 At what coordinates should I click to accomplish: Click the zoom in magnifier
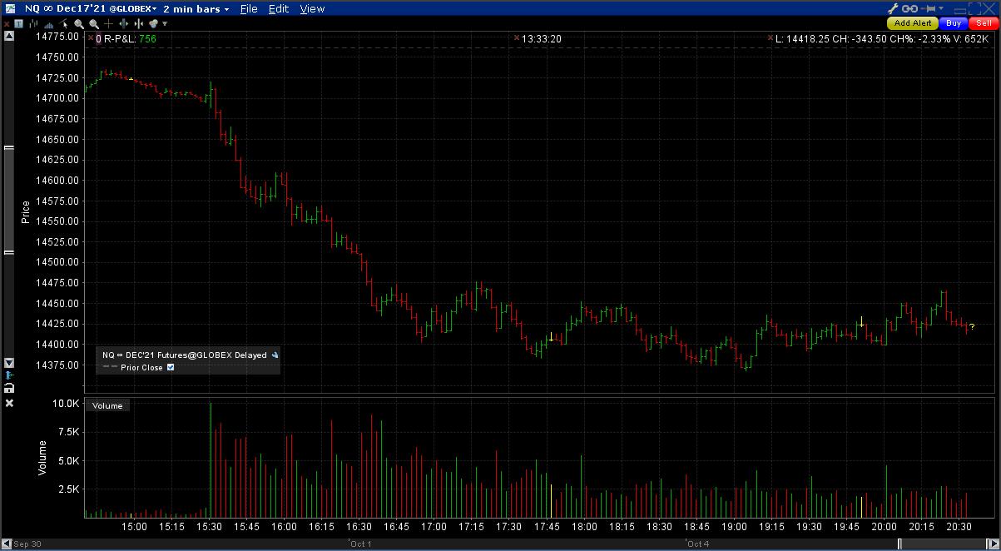point(79,24)
